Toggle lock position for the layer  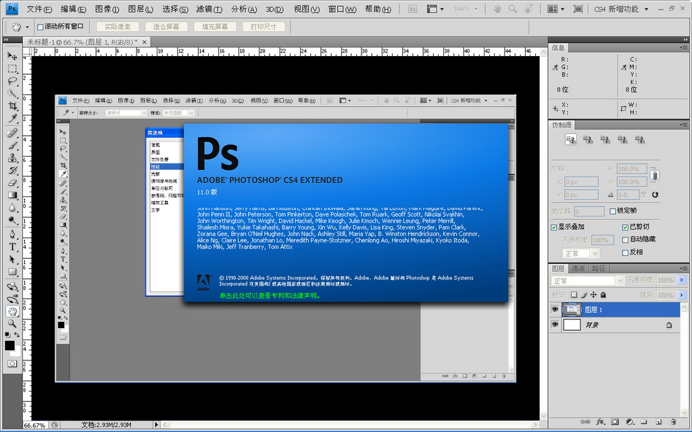click(x=593, y=295)
